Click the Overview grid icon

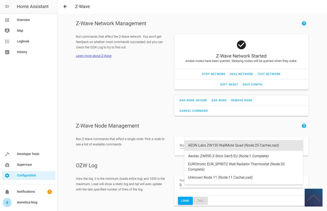[7, 20]
